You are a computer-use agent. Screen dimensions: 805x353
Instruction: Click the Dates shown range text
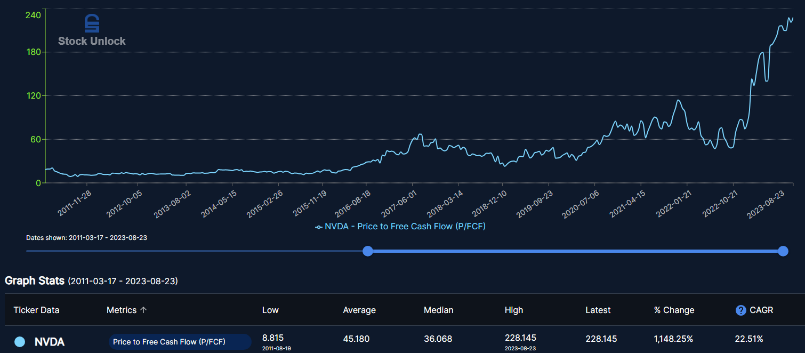(86, 237)
